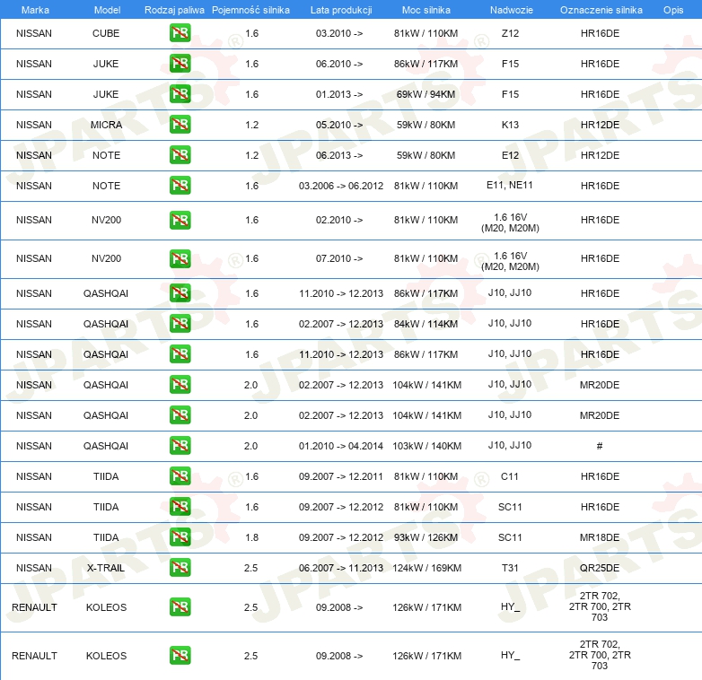Click the '69kW / 94KM' power cell
Screen dimensions: 702x680
426,94
